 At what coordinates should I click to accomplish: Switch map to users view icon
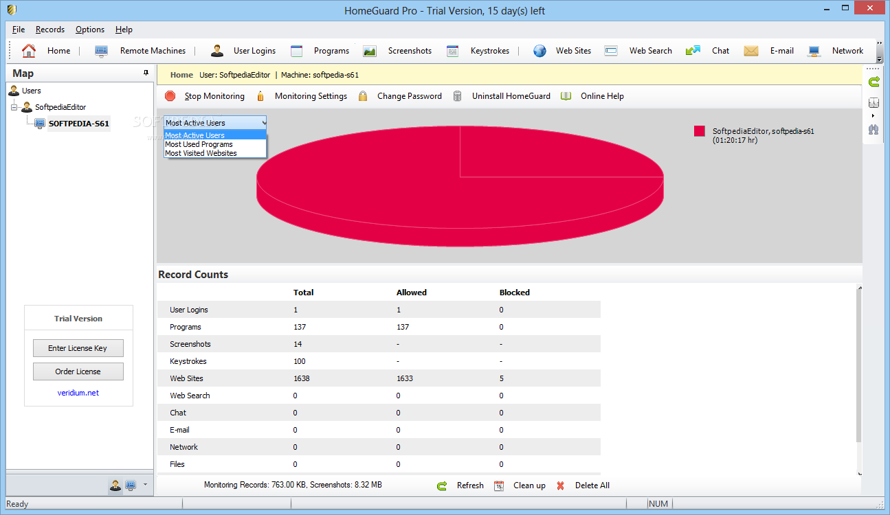(x=115, y=485)
